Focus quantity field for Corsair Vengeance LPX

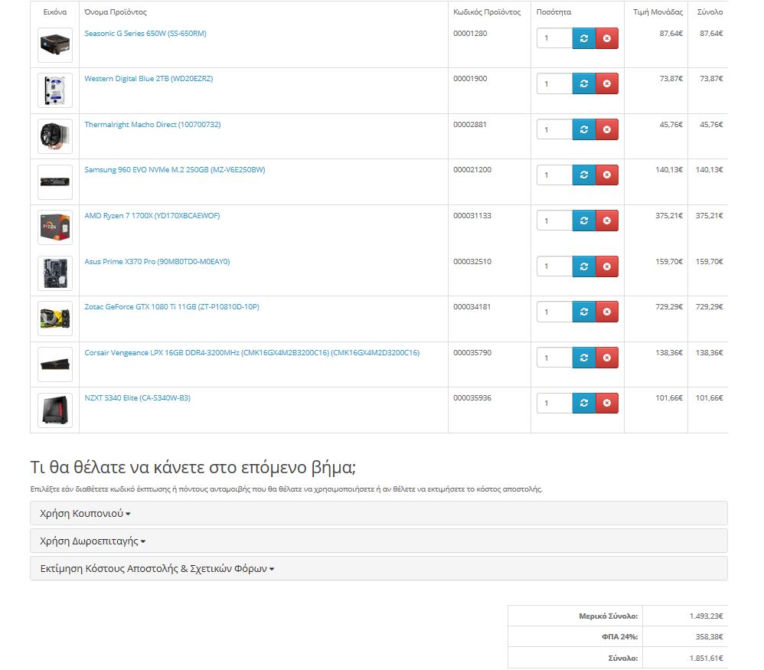pos(554,357)
